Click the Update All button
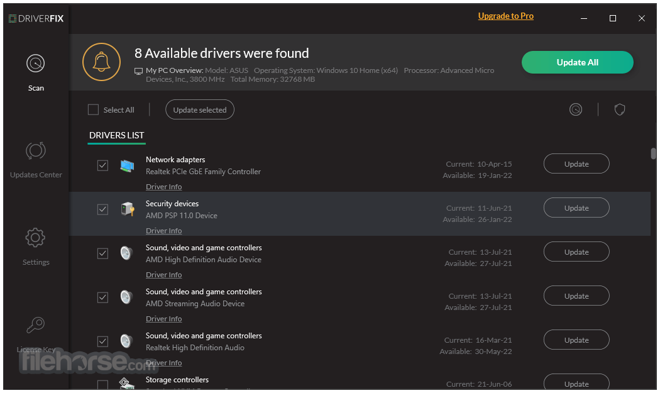This screenshot has width=660, height=393. 577,62
